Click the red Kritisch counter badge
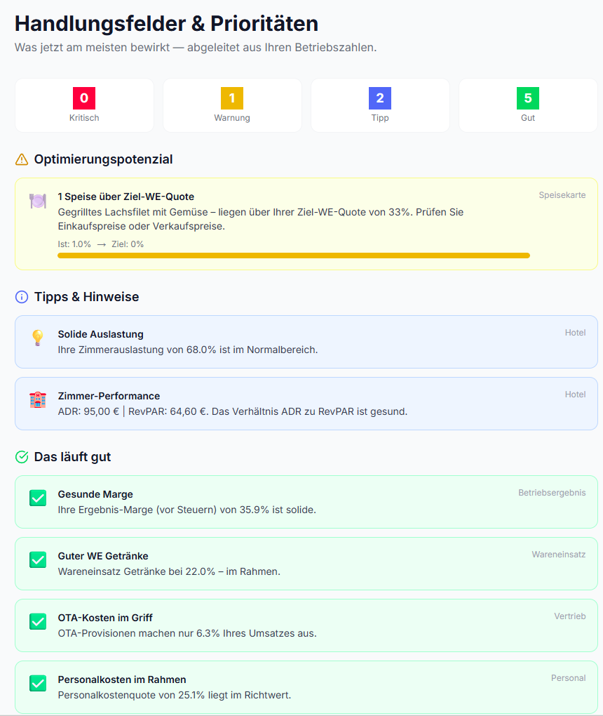Screen dimensions: 603x716 pyautogui.click(x=84, y=99)
